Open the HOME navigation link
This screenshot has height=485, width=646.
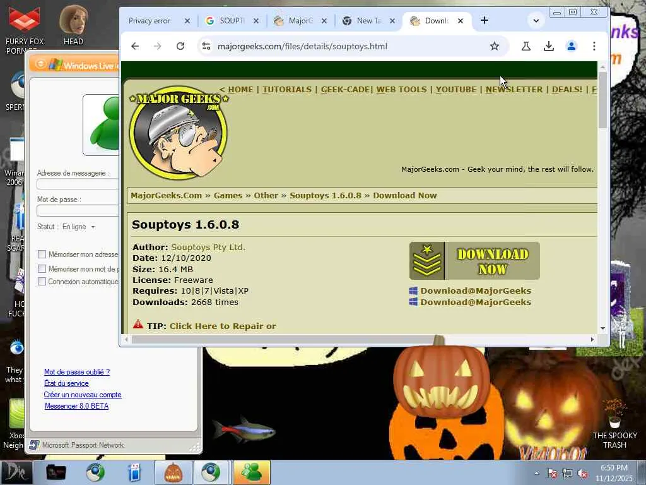(240, 90)
